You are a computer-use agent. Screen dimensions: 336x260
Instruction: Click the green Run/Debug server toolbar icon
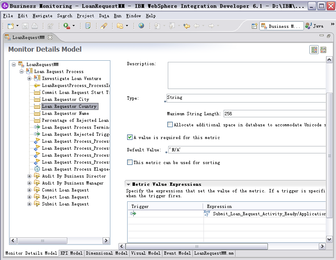tap(66, 26)
